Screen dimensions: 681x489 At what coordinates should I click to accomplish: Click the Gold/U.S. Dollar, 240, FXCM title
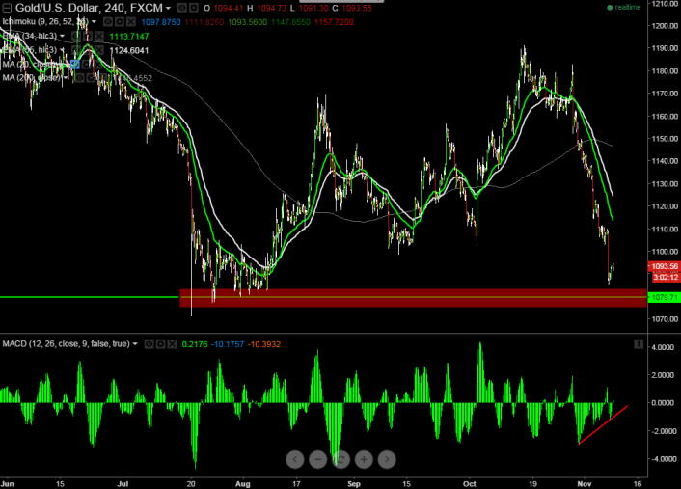tap(89, 8)
